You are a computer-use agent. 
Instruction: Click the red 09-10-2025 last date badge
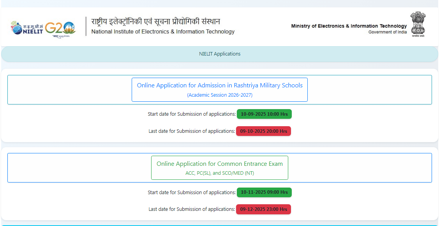(263, 131)
